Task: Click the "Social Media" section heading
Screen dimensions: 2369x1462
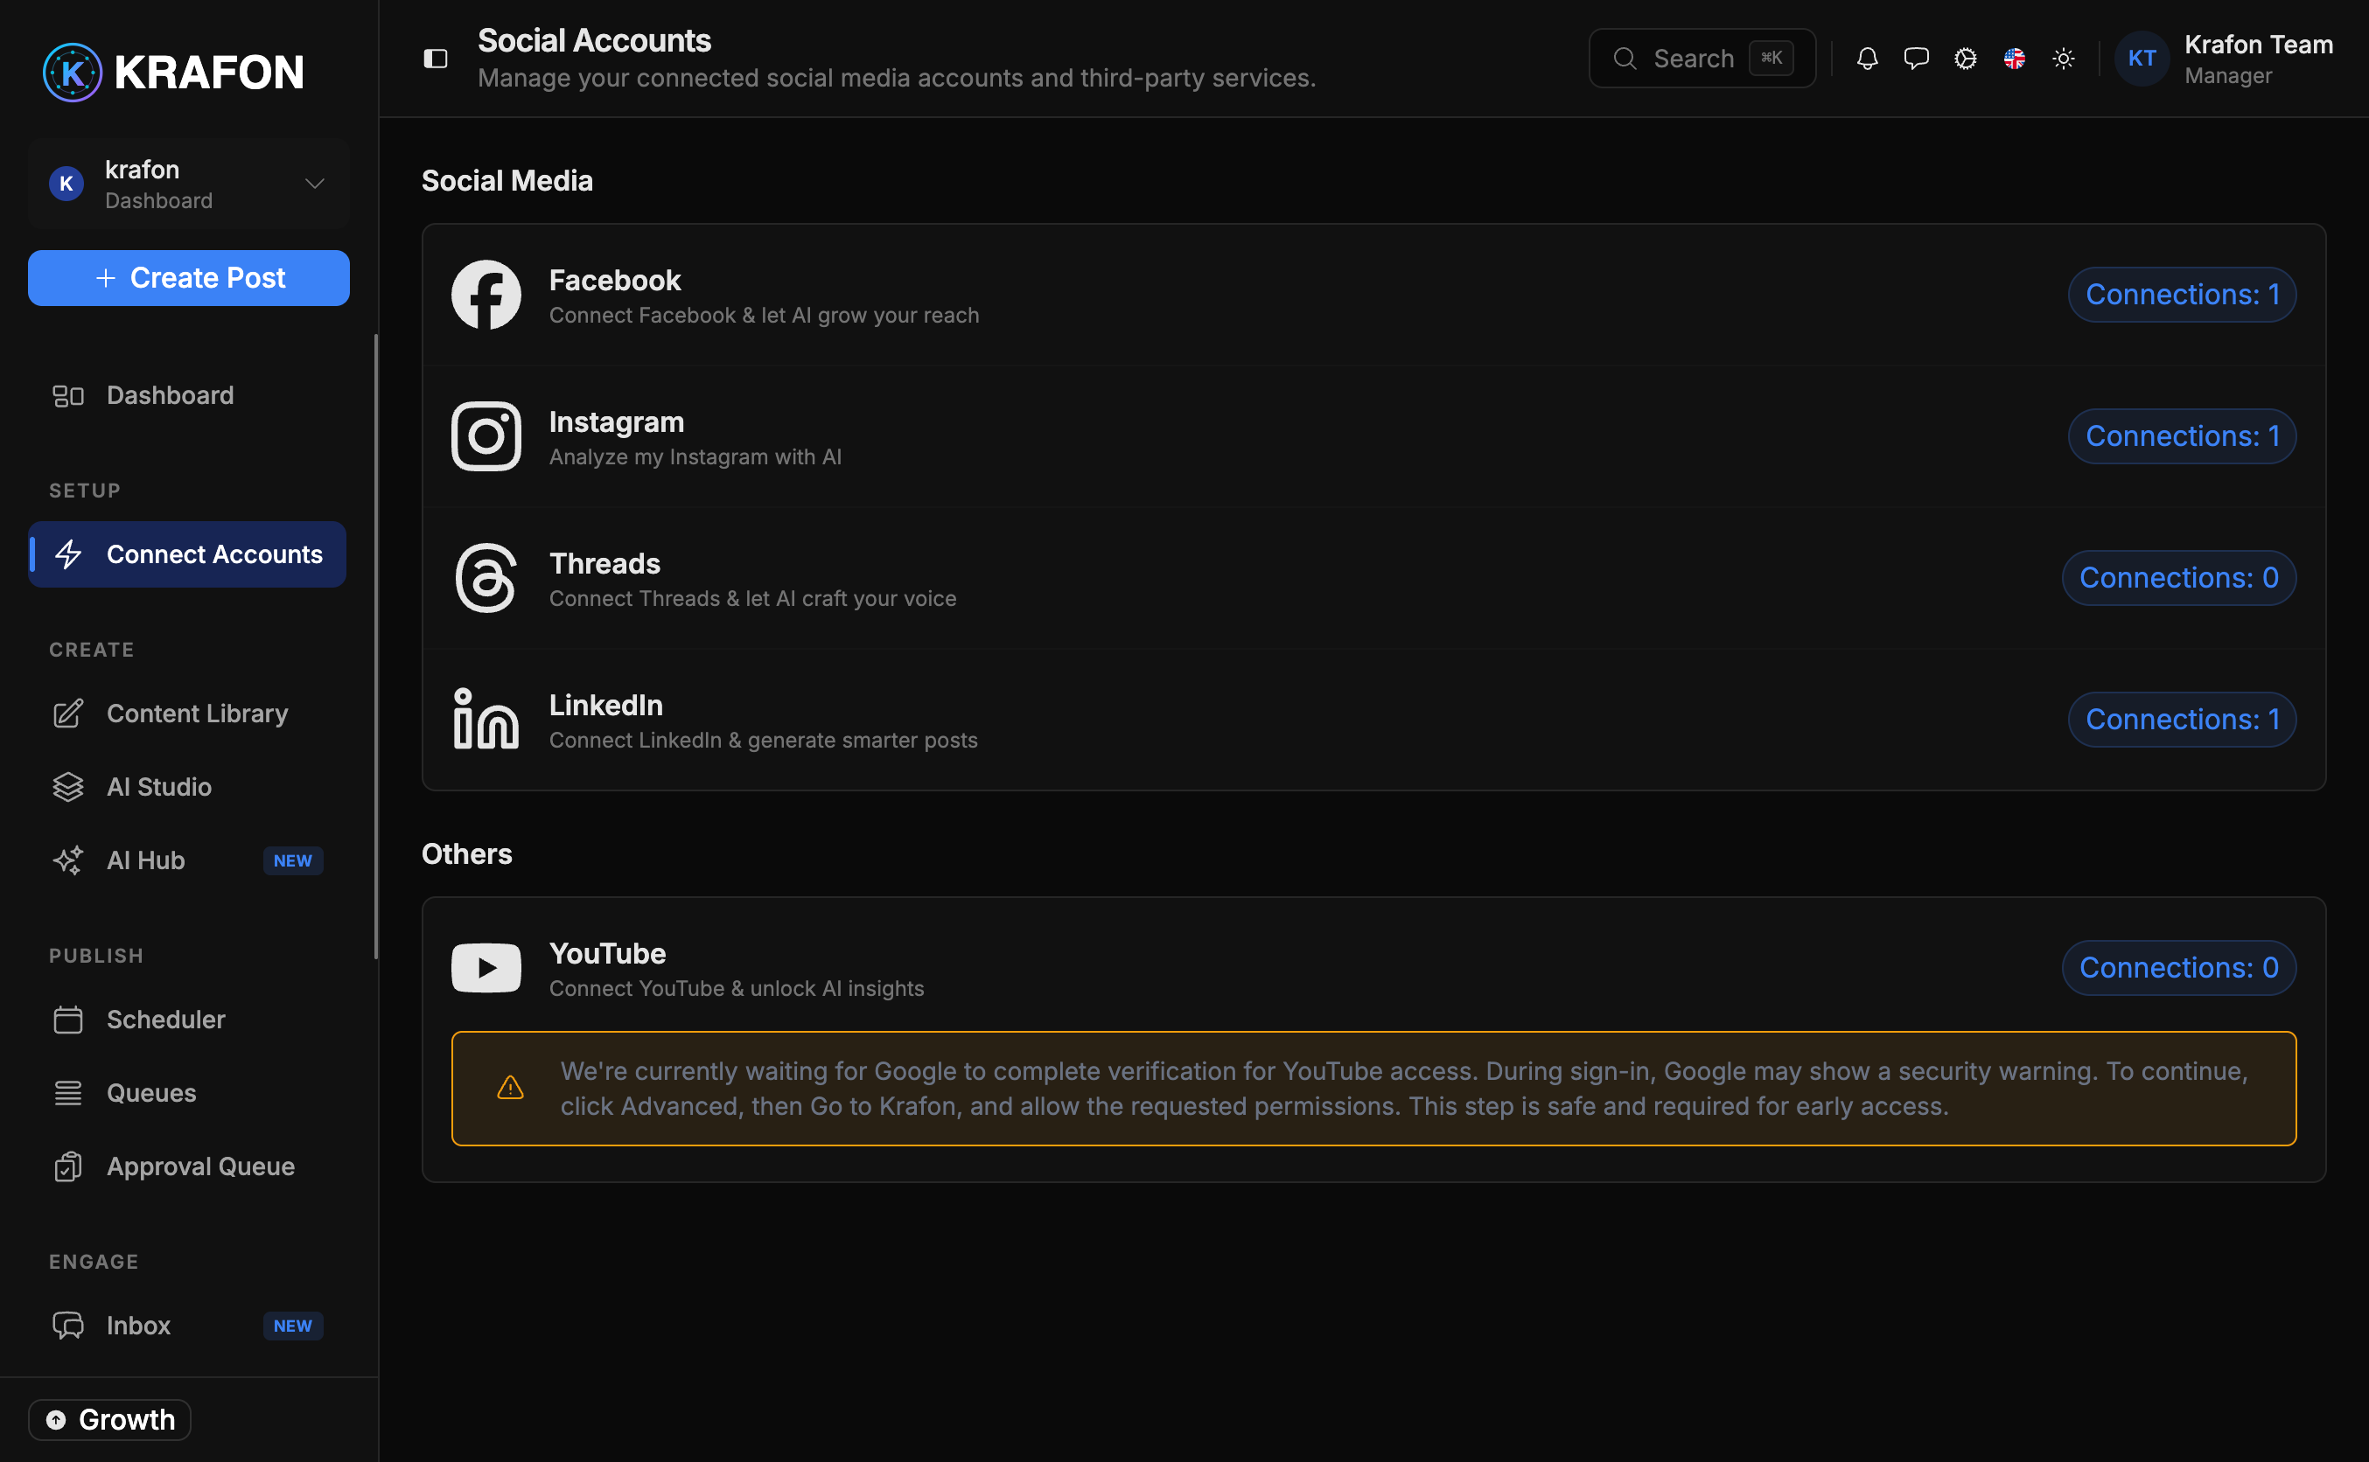Action: [507, 181]
